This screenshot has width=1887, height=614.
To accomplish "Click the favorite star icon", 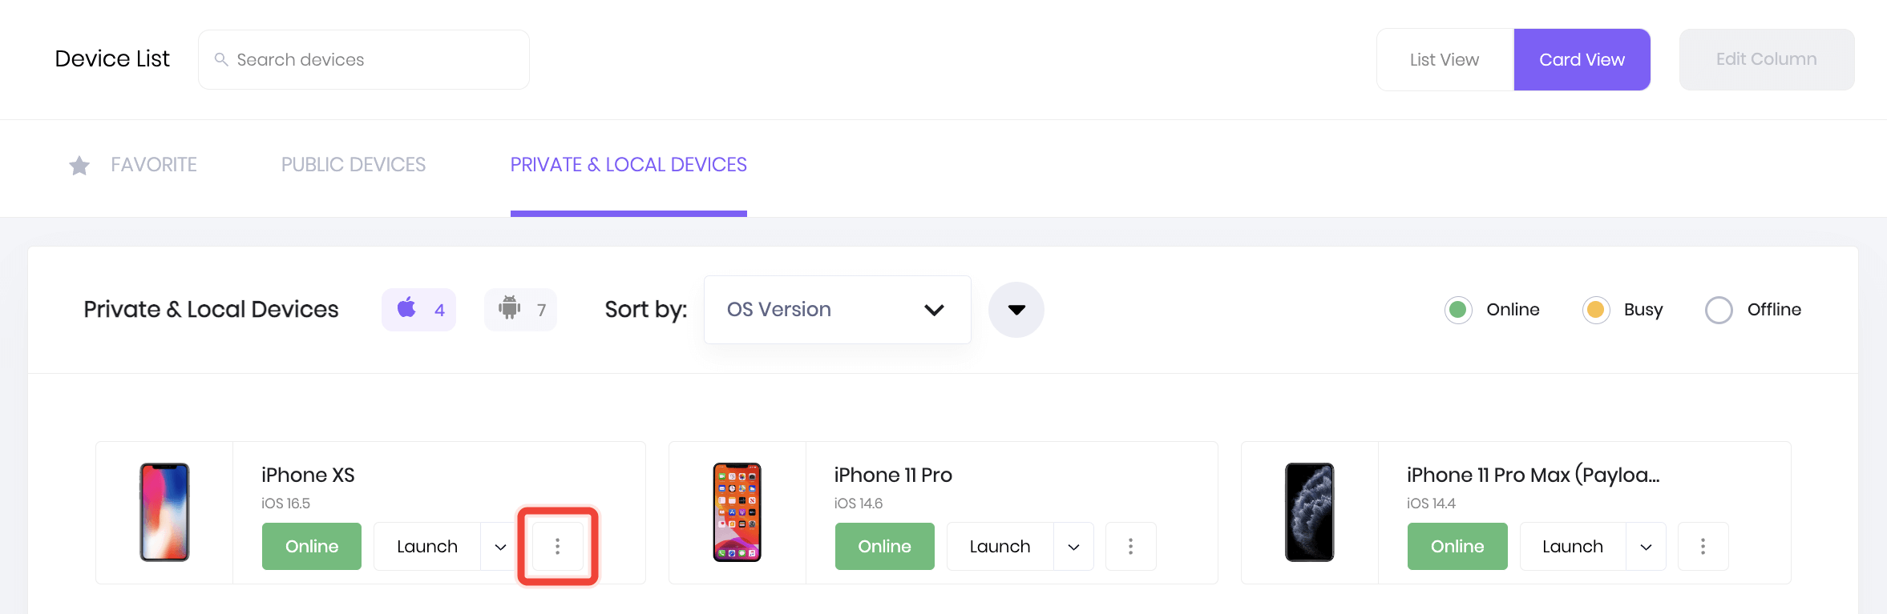I will [x=79, y=166].
